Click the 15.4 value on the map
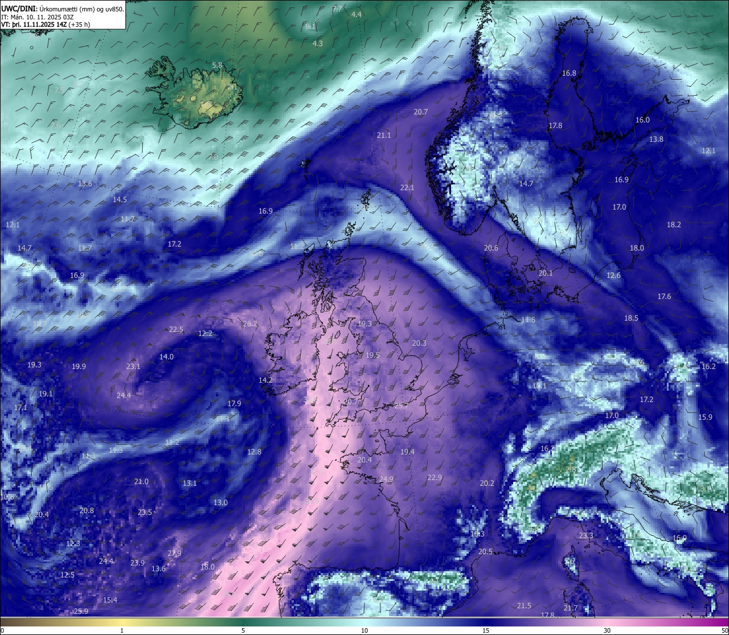The image size is (729, 635). point(110,600)
